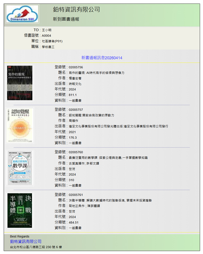Viewport: 203px width, 254px height.
Task: Click the Best Regards footer text
Action: click(x=19, y=236)
